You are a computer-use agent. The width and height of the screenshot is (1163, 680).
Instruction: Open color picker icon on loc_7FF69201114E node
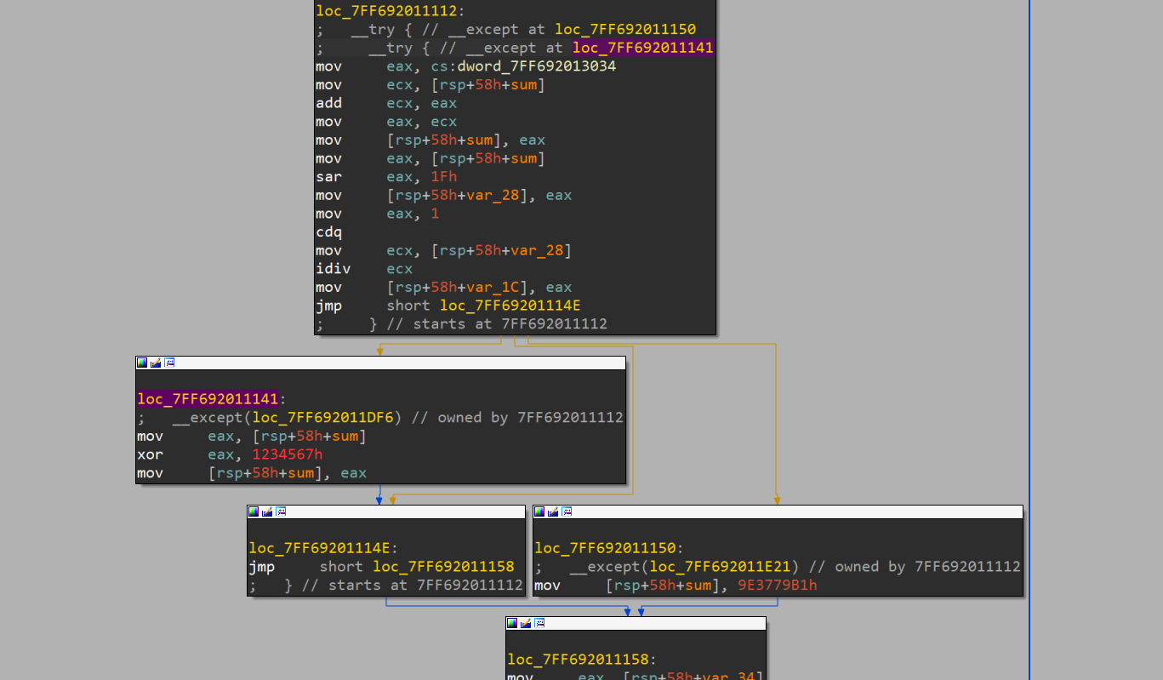(x=254, y=511)
